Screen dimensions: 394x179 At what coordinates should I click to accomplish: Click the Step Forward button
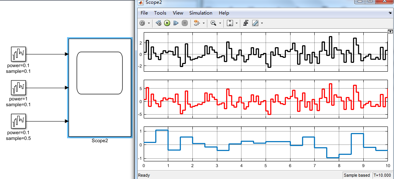pyautogui.click(x=176, y=23)
